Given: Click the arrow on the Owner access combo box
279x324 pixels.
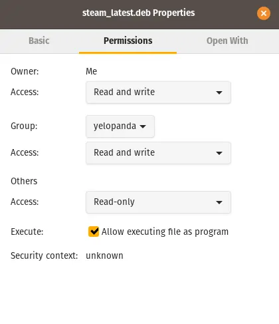Looking at the screenshot, I should tap(219, 92).
